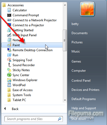Open Devices and Printers

point(85,90)
